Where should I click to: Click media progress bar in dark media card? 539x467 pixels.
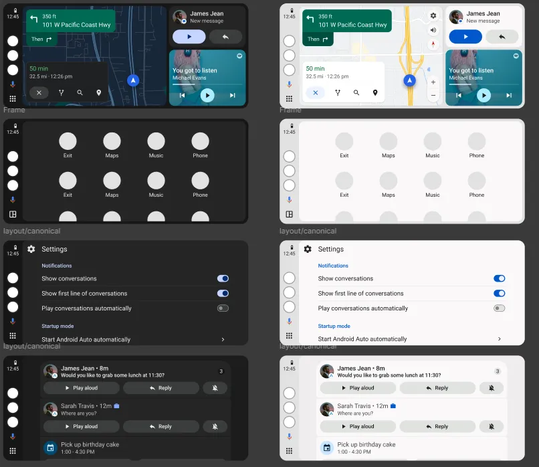[207, 84]
